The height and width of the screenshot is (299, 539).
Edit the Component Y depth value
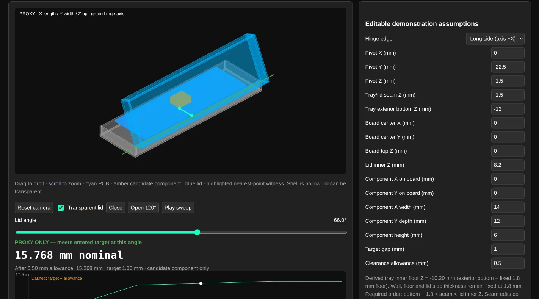[x=508, y=221]
